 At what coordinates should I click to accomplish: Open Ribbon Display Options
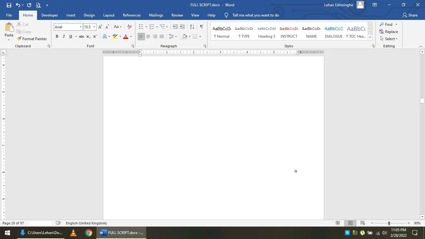click(x=375, y=5)
